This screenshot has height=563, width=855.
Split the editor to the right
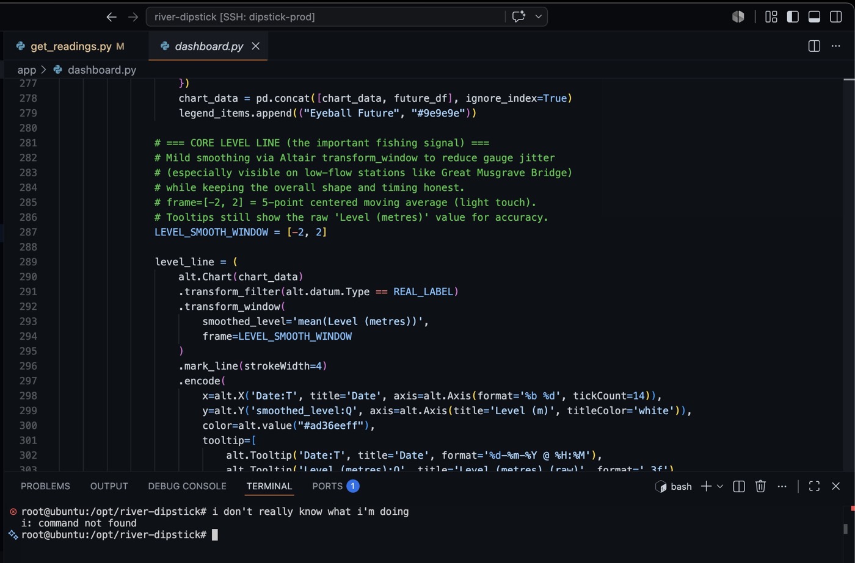[x=814, y=46]
